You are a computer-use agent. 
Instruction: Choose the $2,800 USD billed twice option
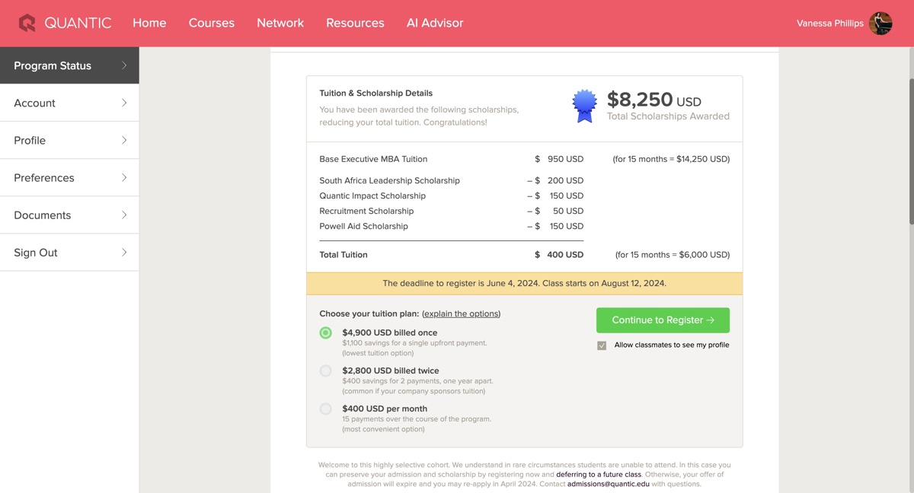[x=326, y=371]
